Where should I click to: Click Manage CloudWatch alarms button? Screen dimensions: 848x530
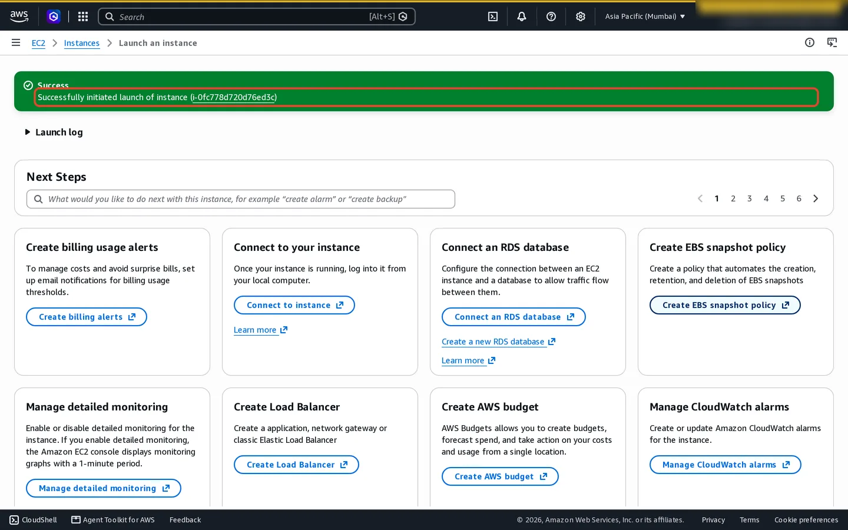(726, 465)
